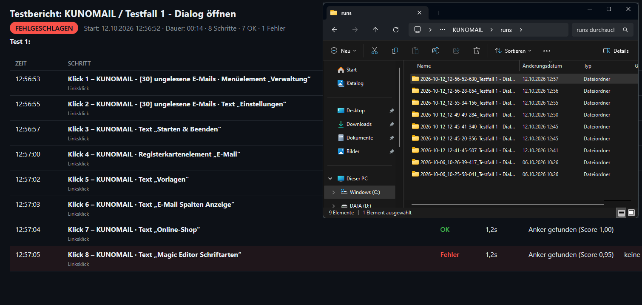Collapse the Dieser PC tree node

tap(330, 179)
